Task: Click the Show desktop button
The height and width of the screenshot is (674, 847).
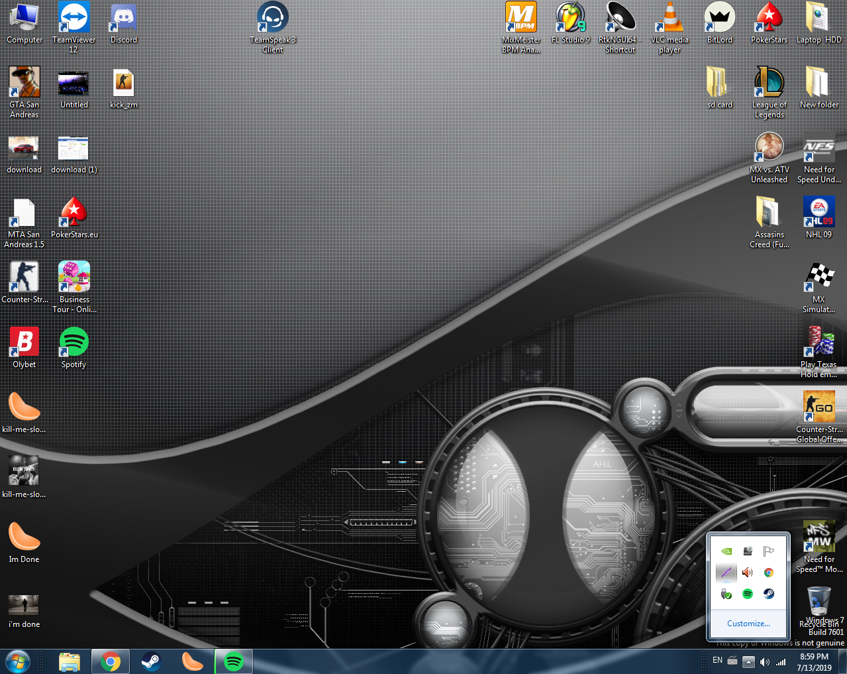Action: (842, 661)
